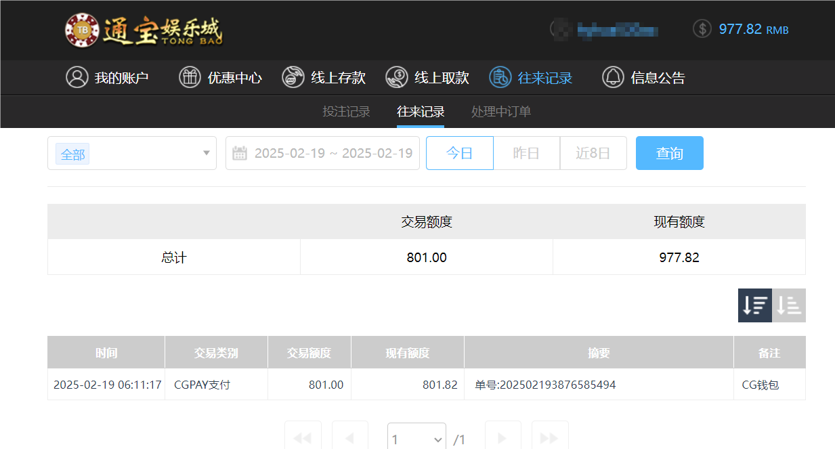835x449 pixels.
Task: Select ascending sort icon above table
Action: pos(788,305)
